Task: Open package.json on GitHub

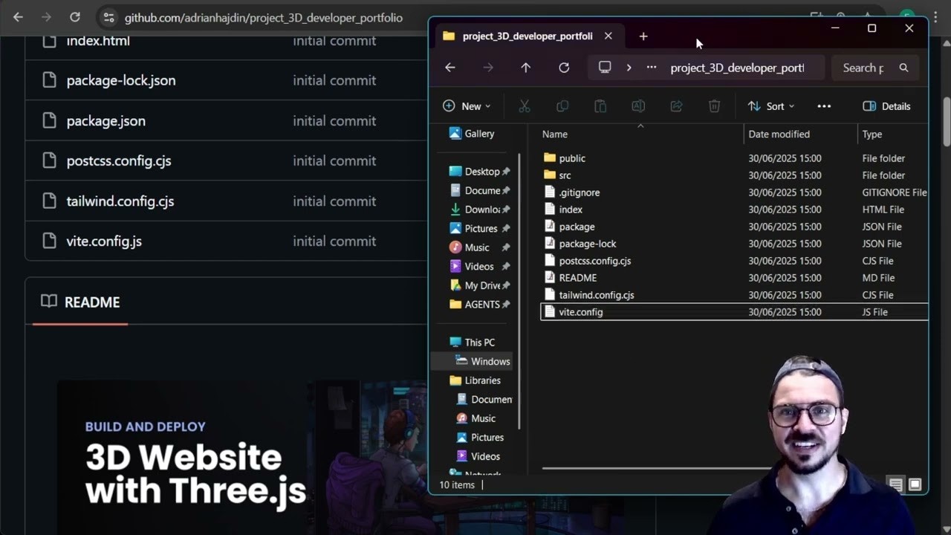Action: coord(106,120)
